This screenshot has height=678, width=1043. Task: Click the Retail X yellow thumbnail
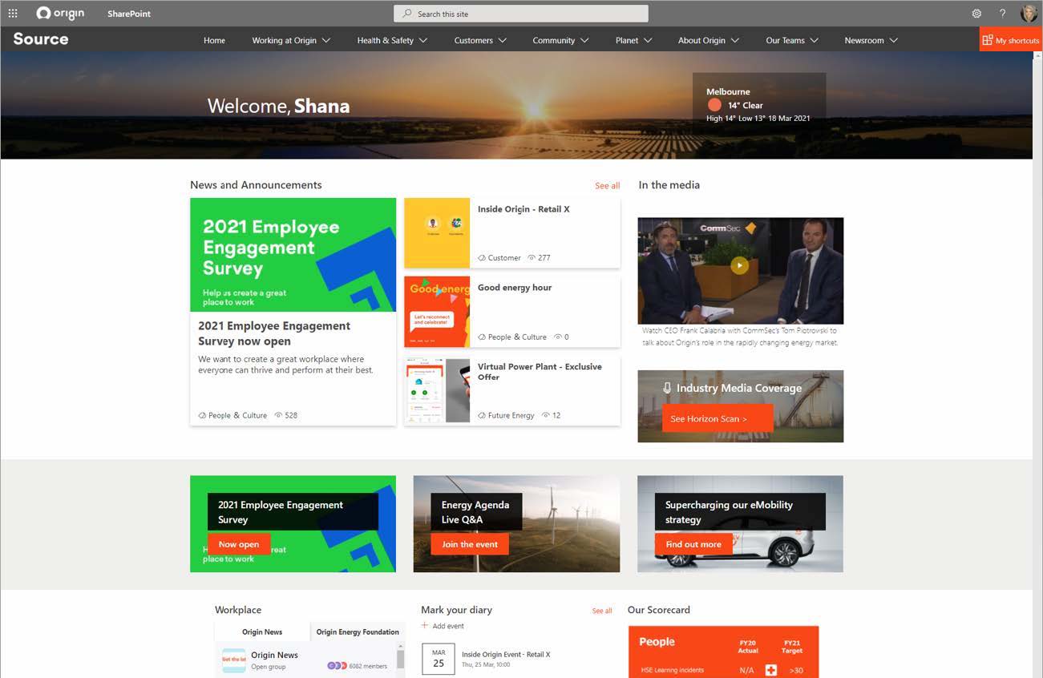tap(437, 232)
